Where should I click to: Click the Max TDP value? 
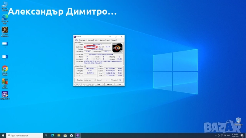click(x=108, y=47)
